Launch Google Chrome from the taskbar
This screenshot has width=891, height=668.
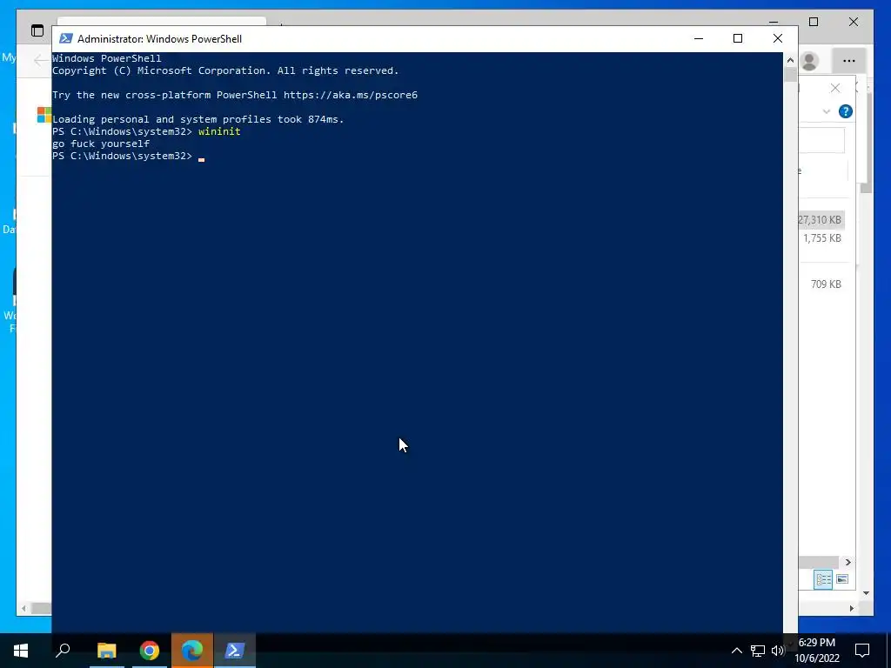pos(150,651)
